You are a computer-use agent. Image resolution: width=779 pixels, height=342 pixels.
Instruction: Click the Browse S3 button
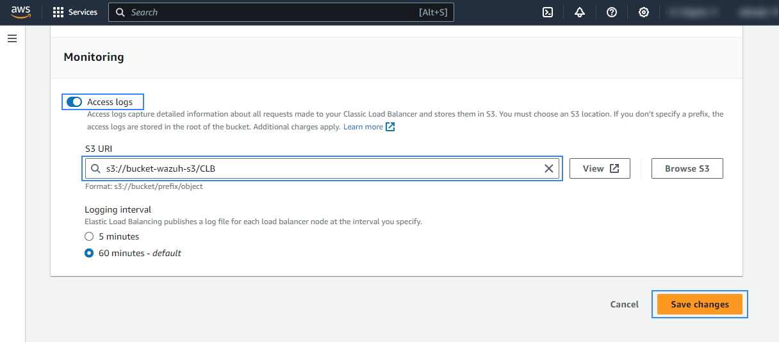(687, 168)
